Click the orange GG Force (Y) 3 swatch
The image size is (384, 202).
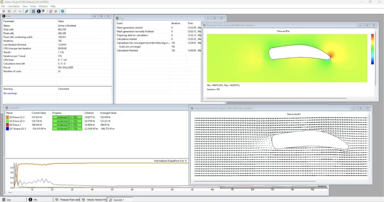click(x=7, y=117)
